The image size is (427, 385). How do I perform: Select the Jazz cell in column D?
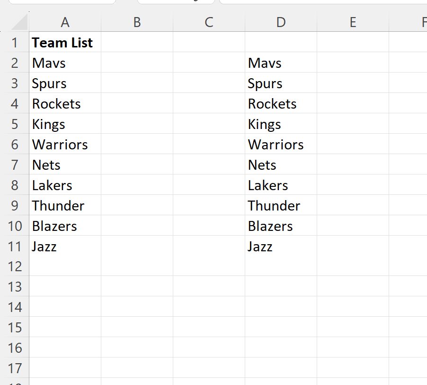tap(260, 247)
